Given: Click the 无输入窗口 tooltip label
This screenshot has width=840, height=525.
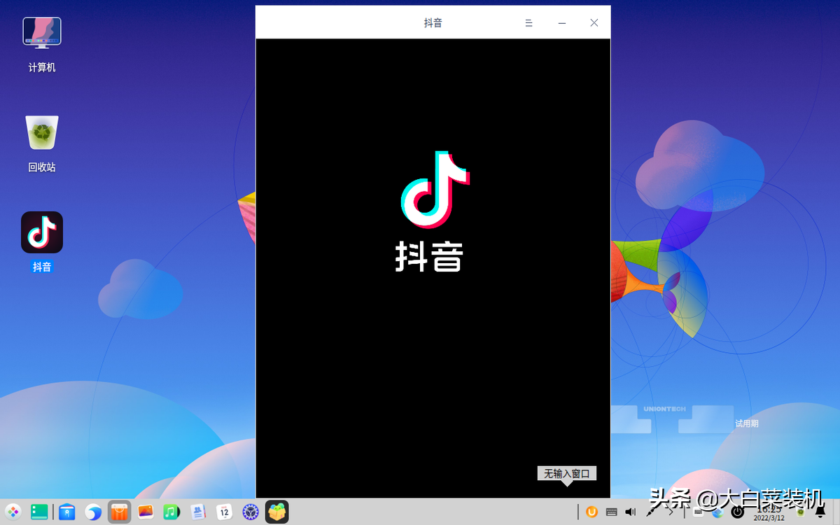Looking at the screenshot, I should 567,474.
